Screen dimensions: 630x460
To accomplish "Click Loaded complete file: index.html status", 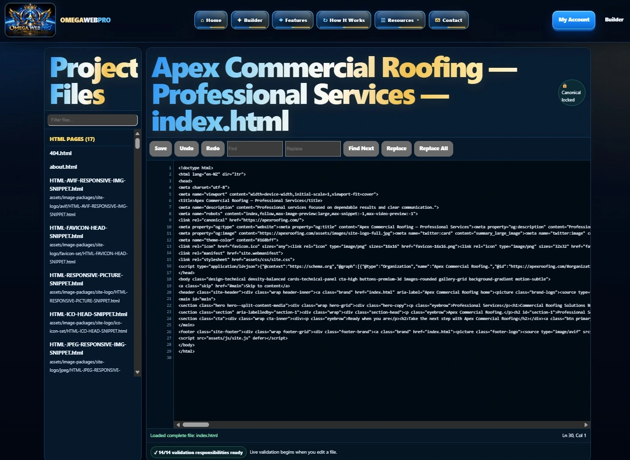I will point(184,436).
